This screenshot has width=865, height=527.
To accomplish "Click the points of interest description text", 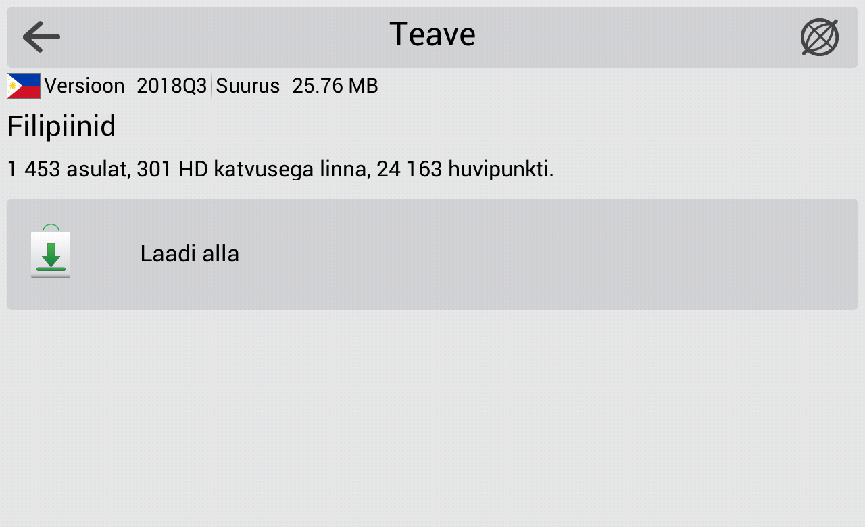I will coord(280,169).
